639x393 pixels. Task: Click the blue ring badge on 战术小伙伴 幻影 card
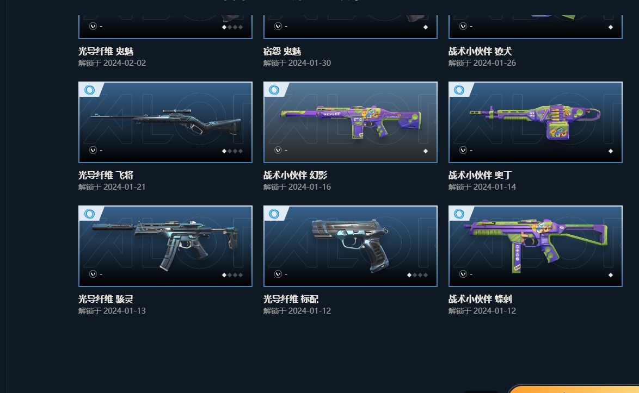click(274, 90)
